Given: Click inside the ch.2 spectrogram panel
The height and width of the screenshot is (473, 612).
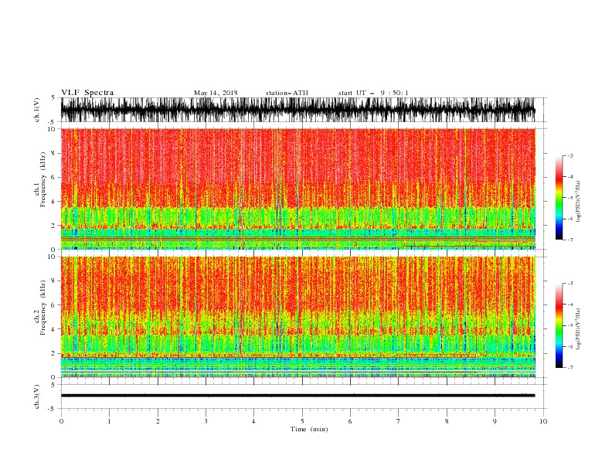Looking at the screenshot, I should [x=297, y=317].
